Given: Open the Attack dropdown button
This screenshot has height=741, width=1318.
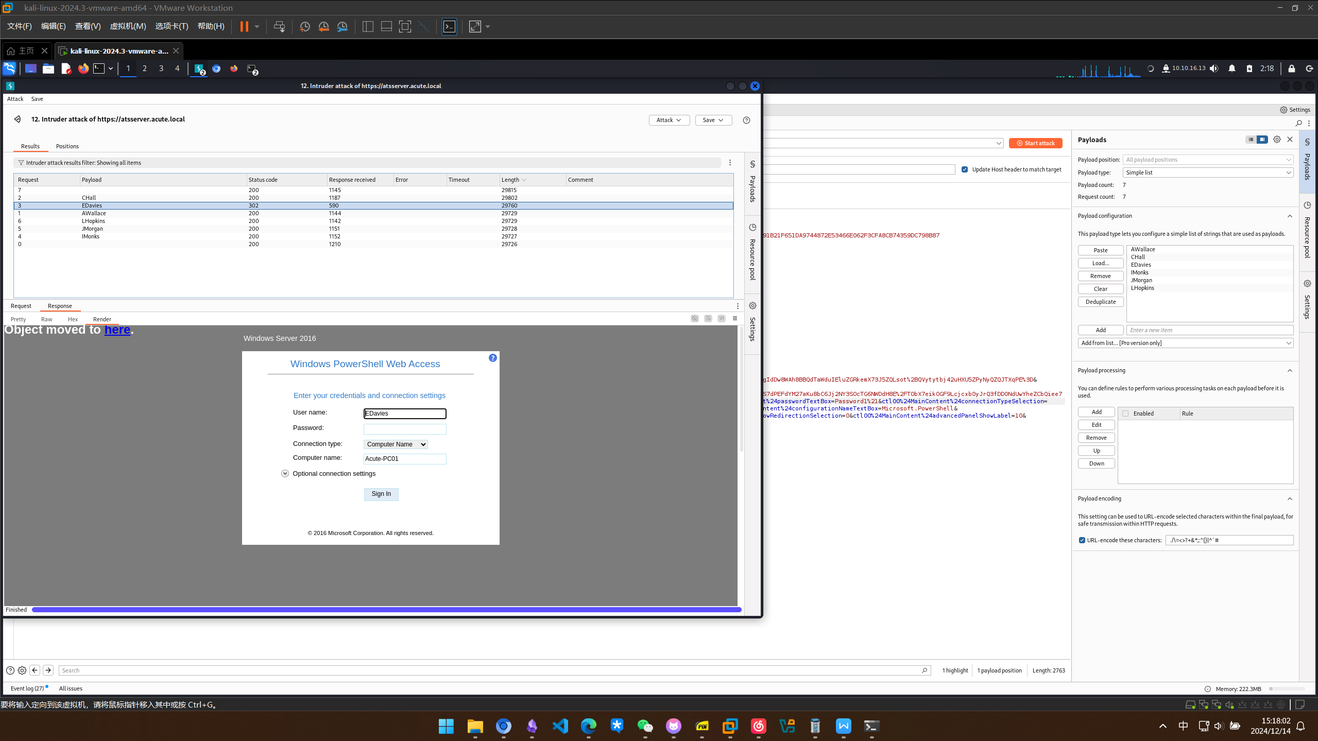Looking at the screenshot, I should (x=669, y=120).
